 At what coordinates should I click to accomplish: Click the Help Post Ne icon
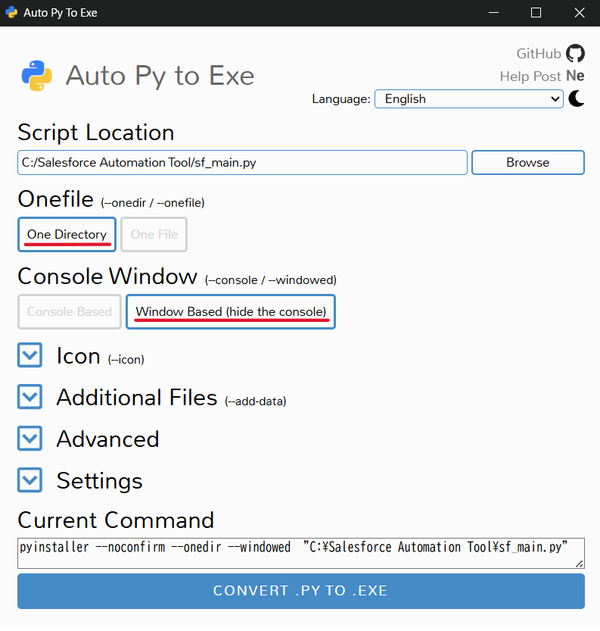(x=575, y=76)
